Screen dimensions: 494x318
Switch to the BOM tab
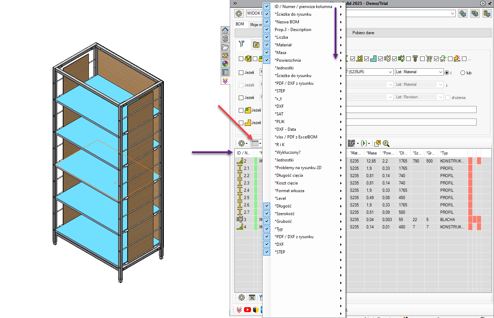(x=240, y=24)
